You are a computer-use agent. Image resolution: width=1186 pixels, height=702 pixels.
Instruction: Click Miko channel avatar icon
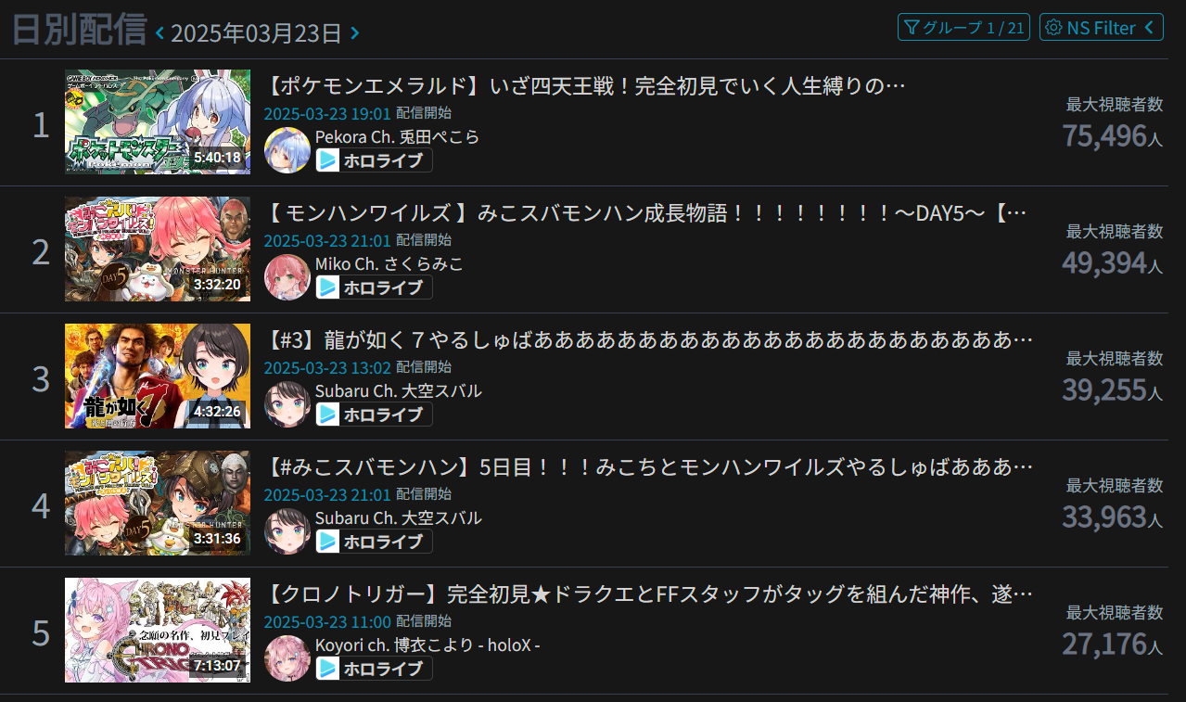coord(287,277)
